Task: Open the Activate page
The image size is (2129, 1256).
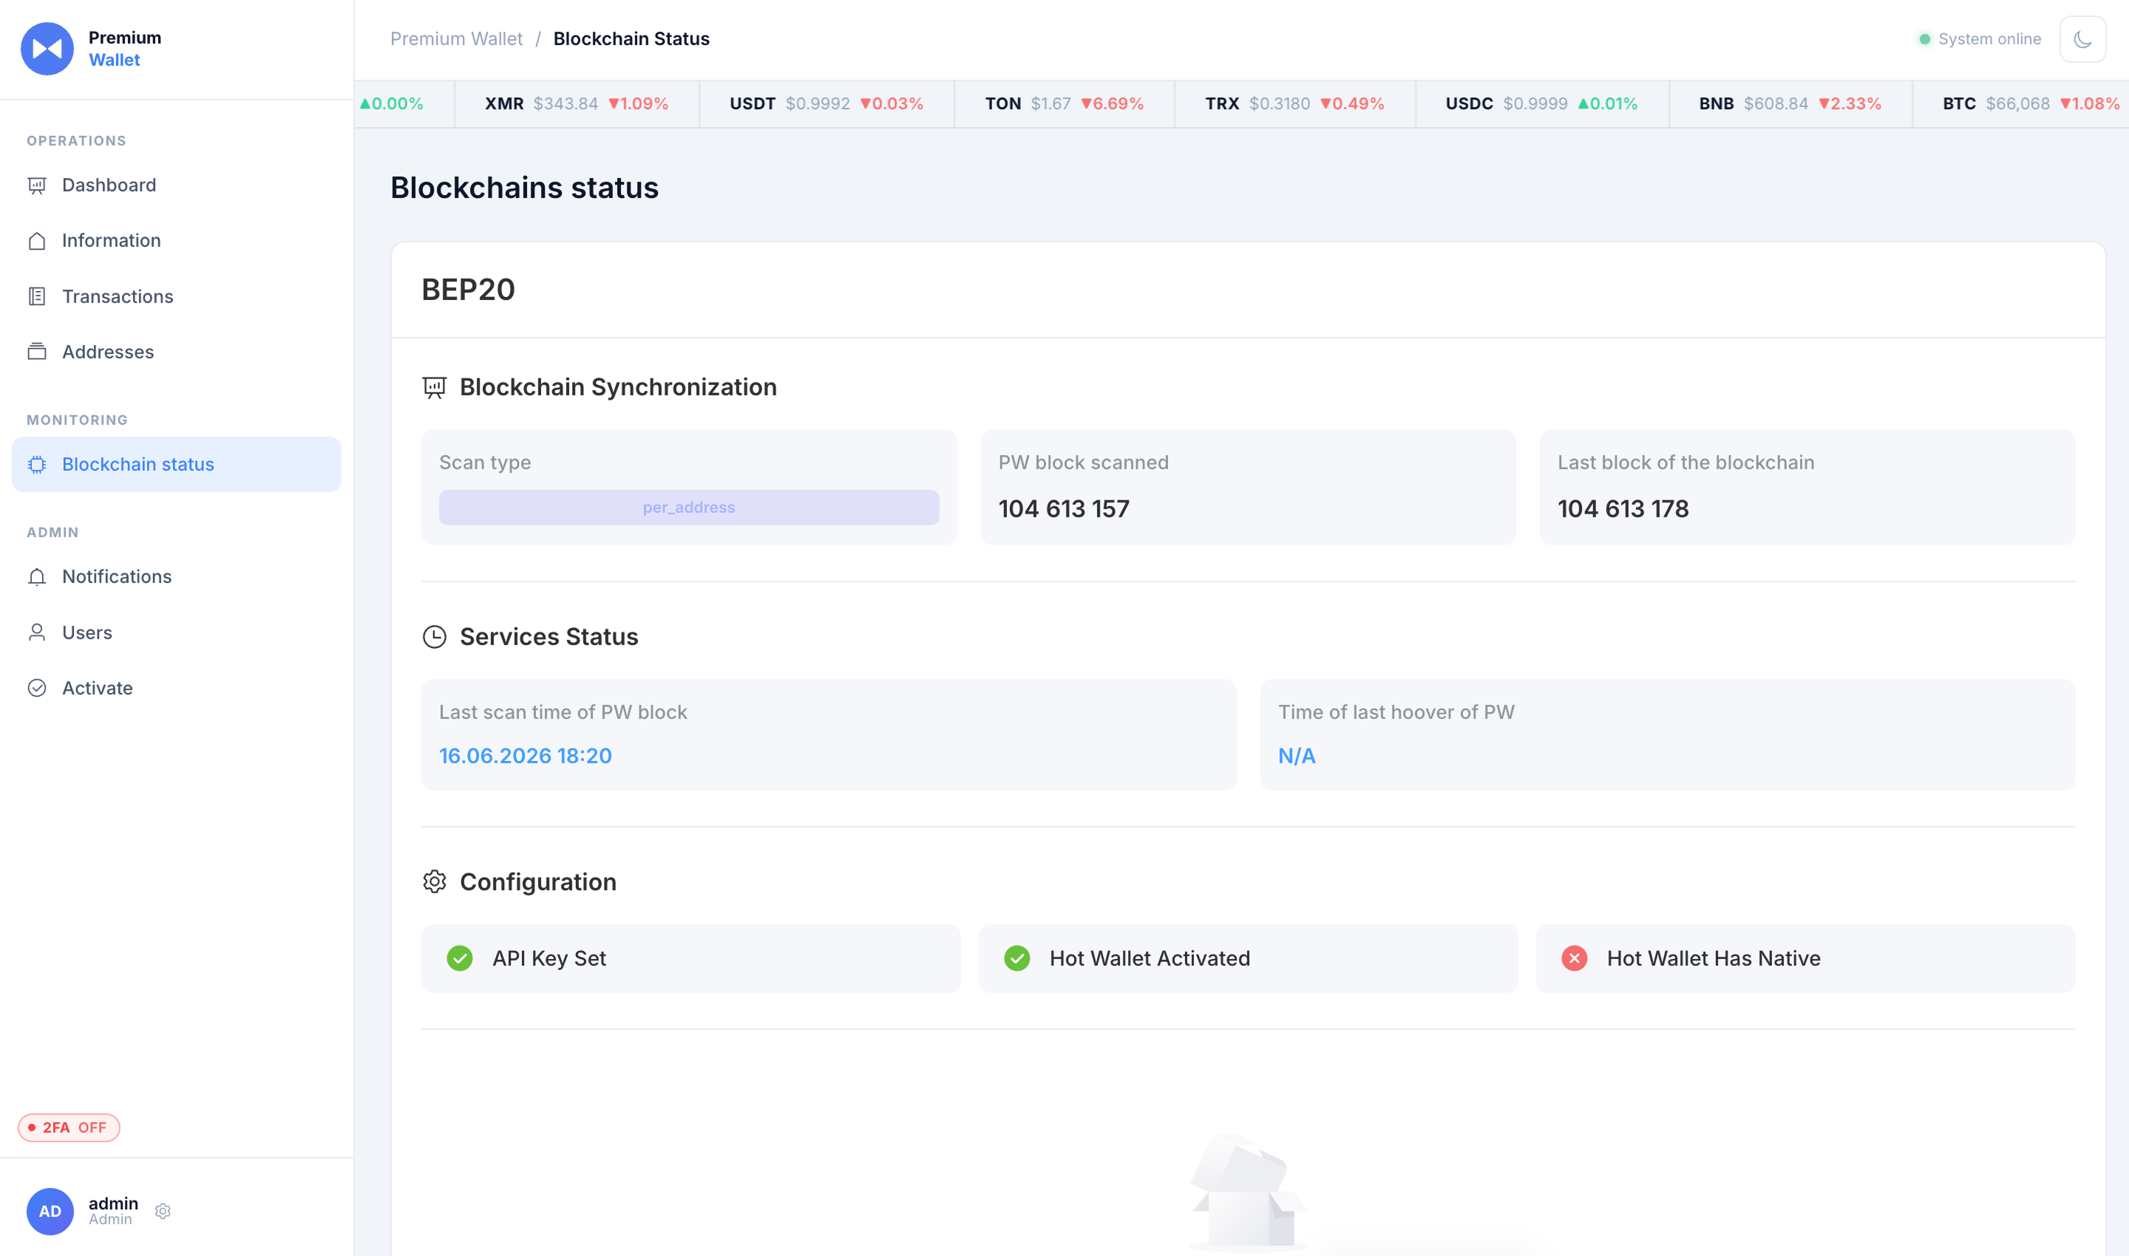Action: coord(176,688)
